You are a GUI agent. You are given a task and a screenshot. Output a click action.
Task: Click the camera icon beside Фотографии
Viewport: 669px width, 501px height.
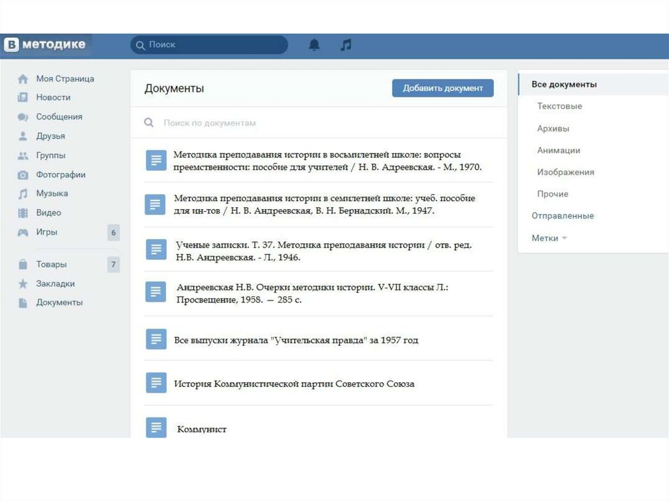pyautogui.click(x=23, y=175)
